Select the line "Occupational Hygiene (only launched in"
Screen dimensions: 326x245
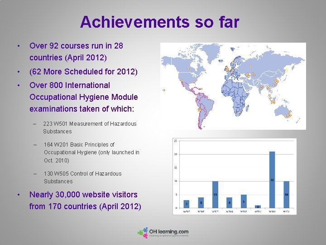coord(91,152)
